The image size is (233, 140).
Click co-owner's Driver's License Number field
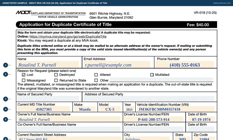pos(154,129)
